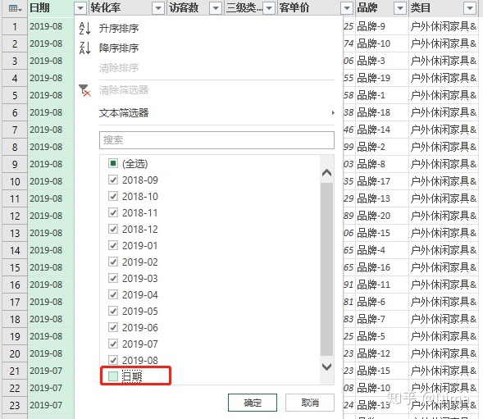Open the 转化率 column filter dropdown
483x419 pixels.
click(x=158, y=8)
